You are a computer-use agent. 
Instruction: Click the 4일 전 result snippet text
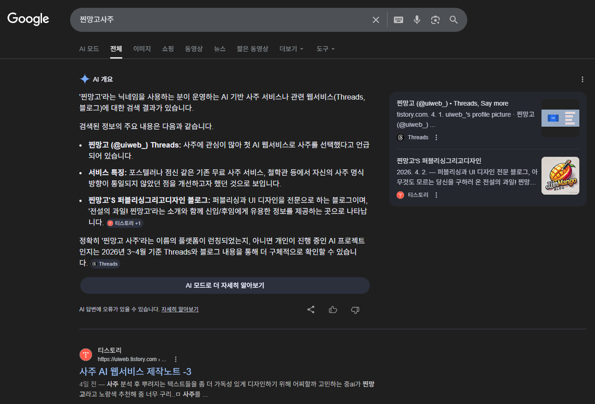(x=227, y=389)
